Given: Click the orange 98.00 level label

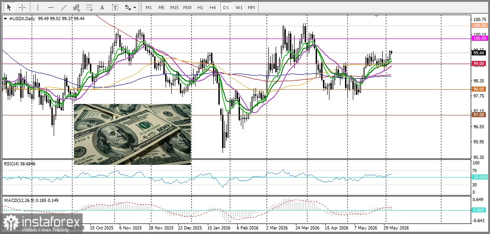Looking at the screenshot, I should (x=479, y=89).
